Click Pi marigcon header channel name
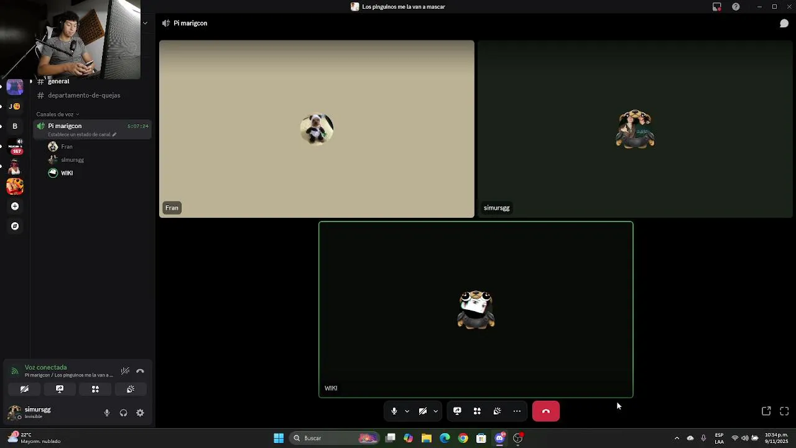Screen dimensions: 796x448 190,24
